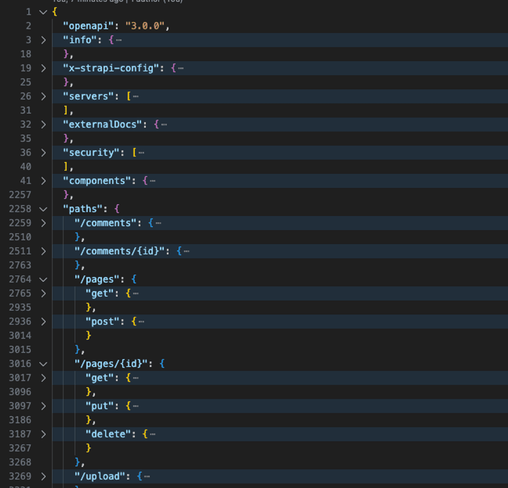This screenshot has width=508, height=488.
Task: Click the "servers" key text
Action: click(89, 96)
